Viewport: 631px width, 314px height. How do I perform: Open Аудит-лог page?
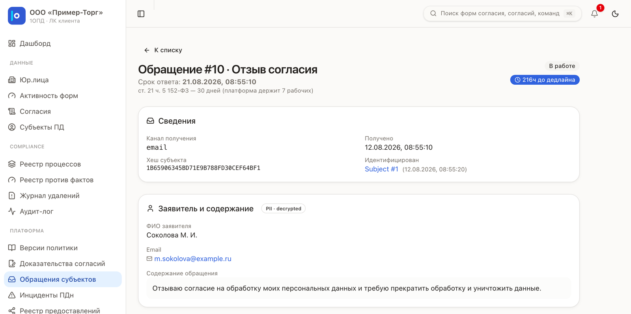63,211
